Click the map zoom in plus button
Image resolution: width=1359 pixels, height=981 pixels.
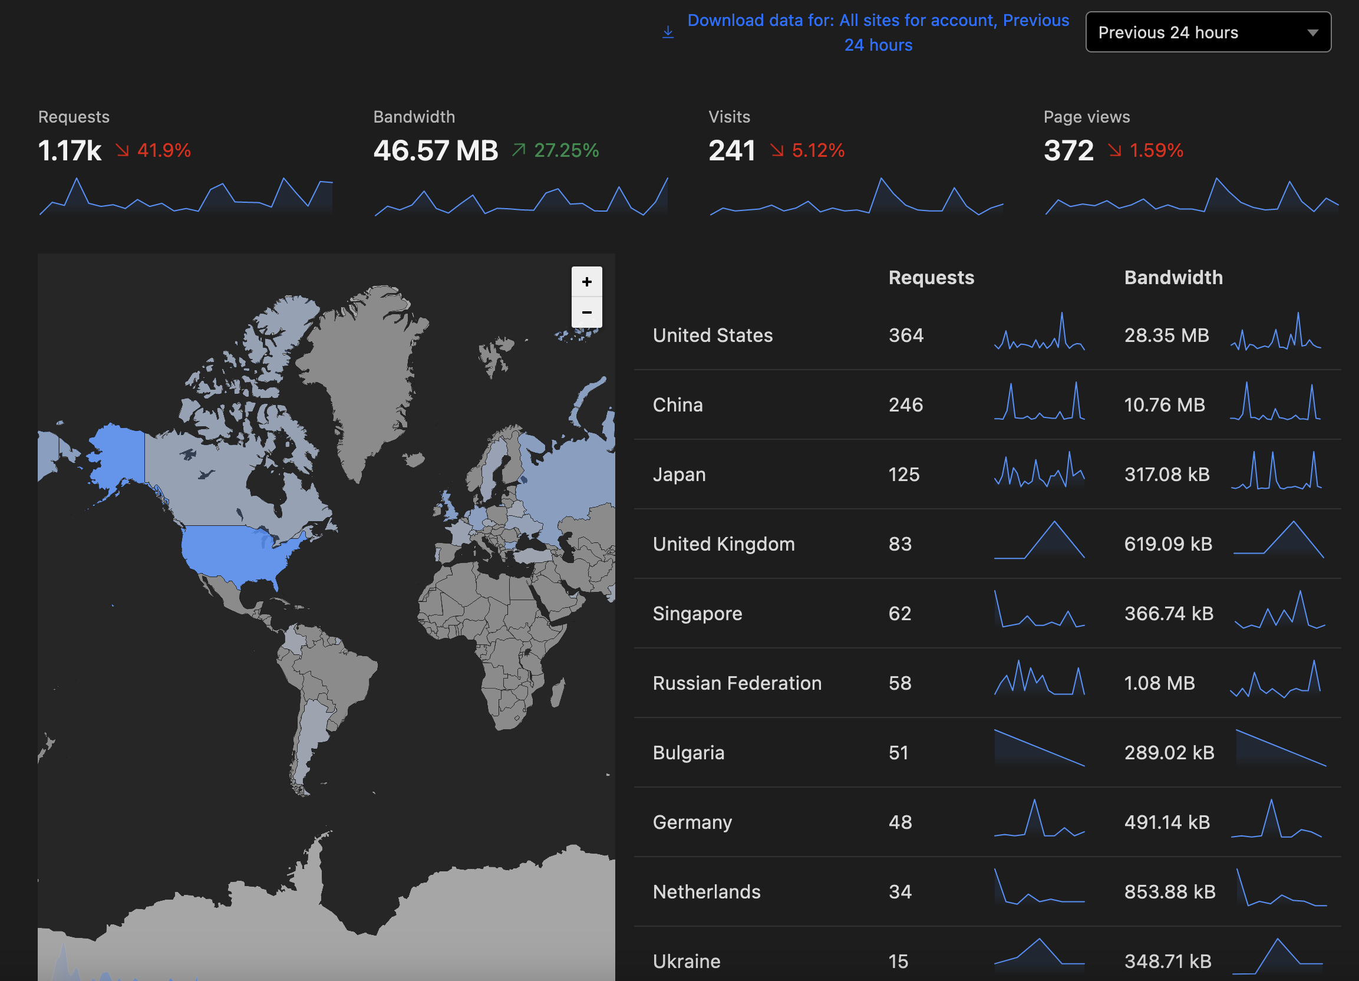click(x=586, y=282)
